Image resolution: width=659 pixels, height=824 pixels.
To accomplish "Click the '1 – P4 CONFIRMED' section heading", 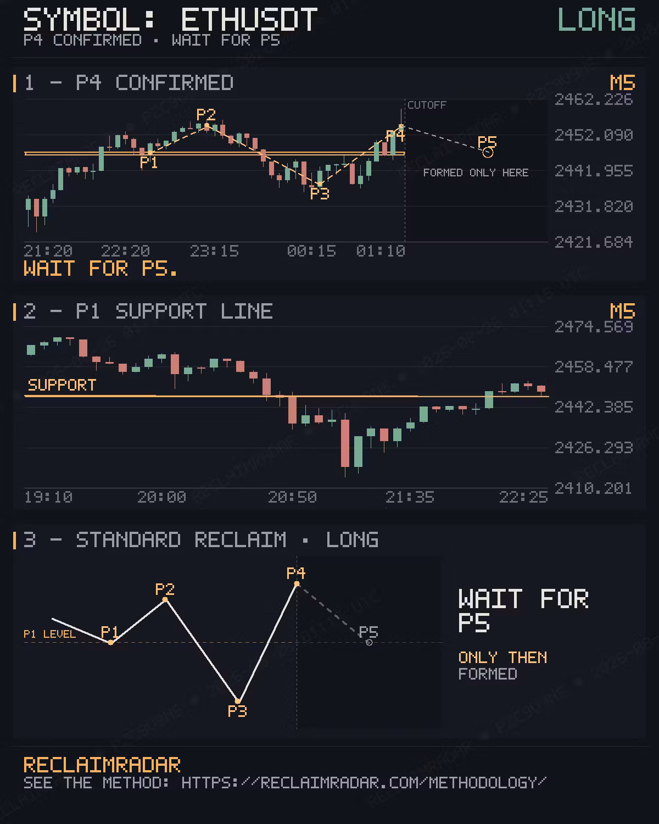I will [129, 83].
